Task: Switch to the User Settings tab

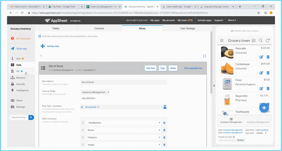Action: pyautogui.click(x=188, y=28)
